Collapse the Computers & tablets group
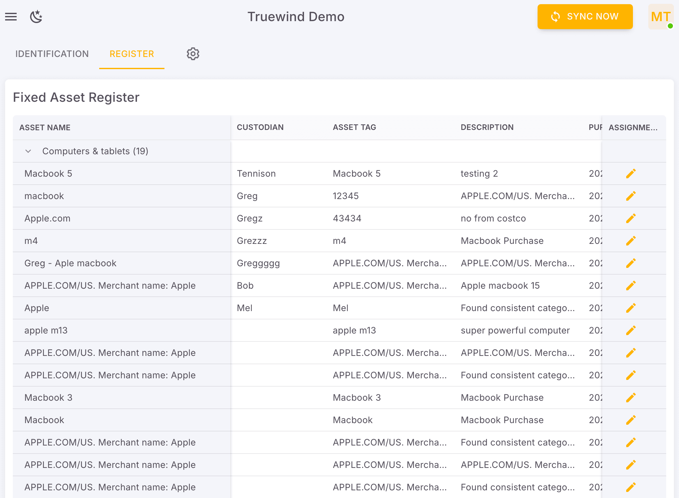Viewport: 679px width, 498px height. point(28,151)
